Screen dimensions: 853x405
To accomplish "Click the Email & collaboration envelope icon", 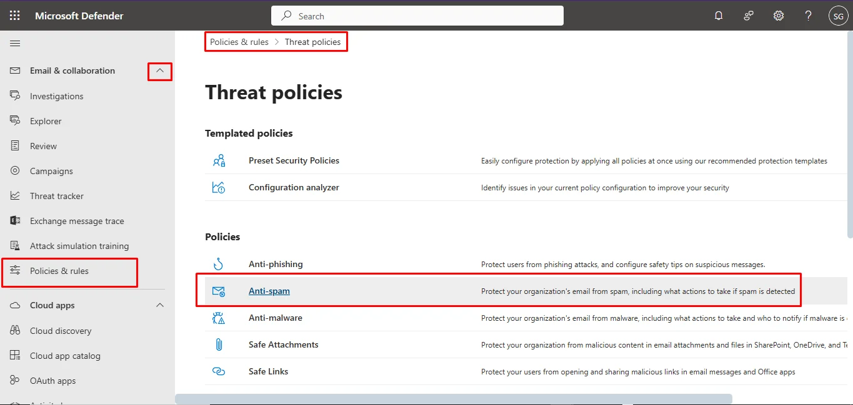I will [x=15, y=71].
